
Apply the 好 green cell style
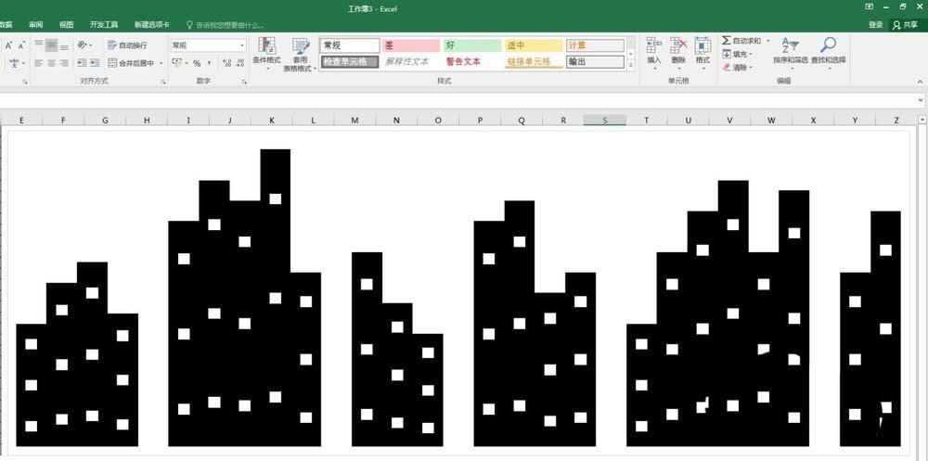click(472, 45)
